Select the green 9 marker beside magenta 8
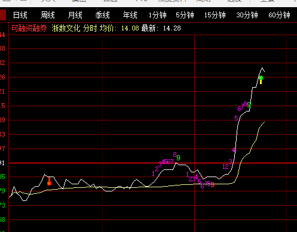This screenshot has width=297, height=232. [178, 158]
